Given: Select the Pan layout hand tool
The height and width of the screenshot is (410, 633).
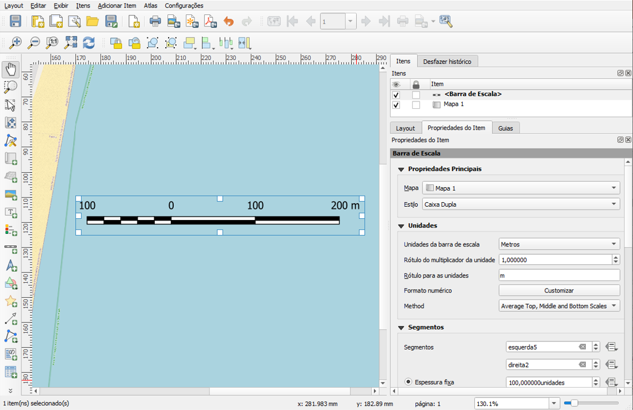Looking at the screenshot, I should pyautogui.click(x=10, y=70).
